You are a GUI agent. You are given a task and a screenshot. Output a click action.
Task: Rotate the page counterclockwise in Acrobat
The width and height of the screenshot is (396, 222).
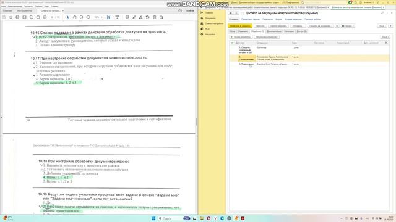point(148,17)
